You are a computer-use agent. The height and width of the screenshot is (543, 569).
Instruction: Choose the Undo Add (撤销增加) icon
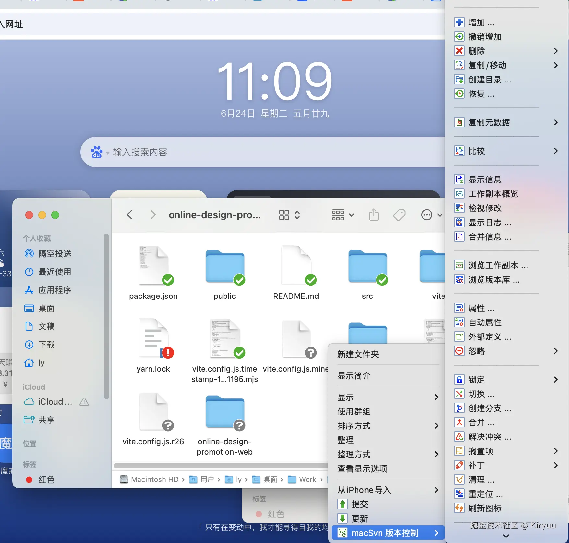click(459, 37)
